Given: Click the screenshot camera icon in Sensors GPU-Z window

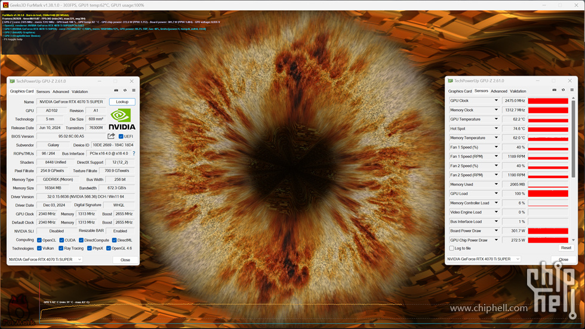Looking at the screenshot, I should click(x=554, y=90).
